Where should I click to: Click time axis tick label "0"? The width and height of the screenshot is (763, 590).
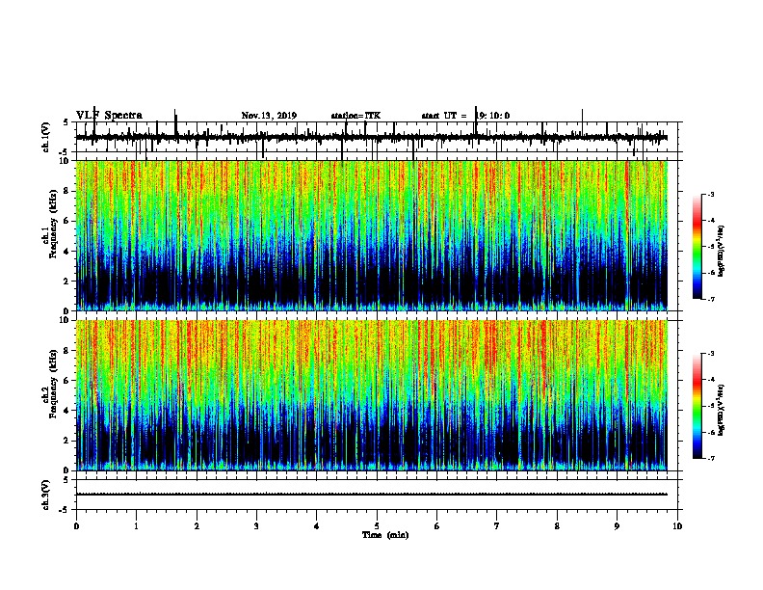tap(76, 526)
